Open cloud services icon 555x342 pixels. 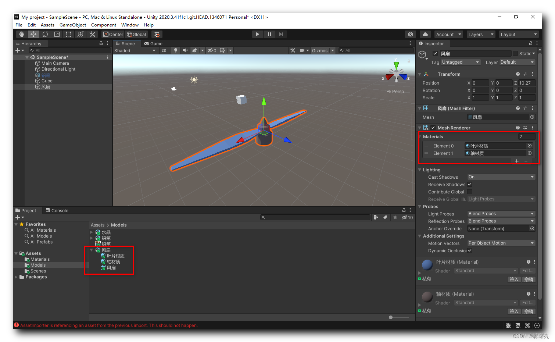pyautogui.click(x=425, y=34)
